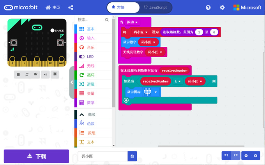This screenshot has width=265, height=165.
Task: Undo the last change
Action: [226, 155]
